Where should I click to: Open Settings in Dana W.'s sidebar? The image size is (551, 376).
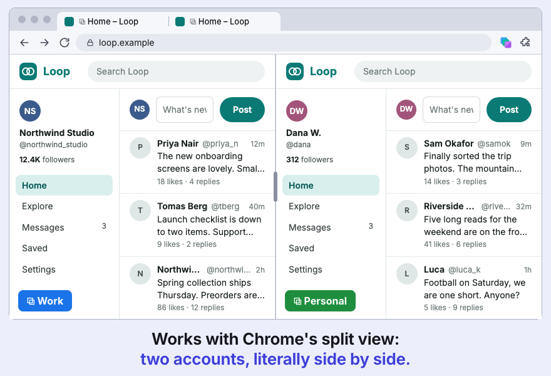[x=331, y=269]
